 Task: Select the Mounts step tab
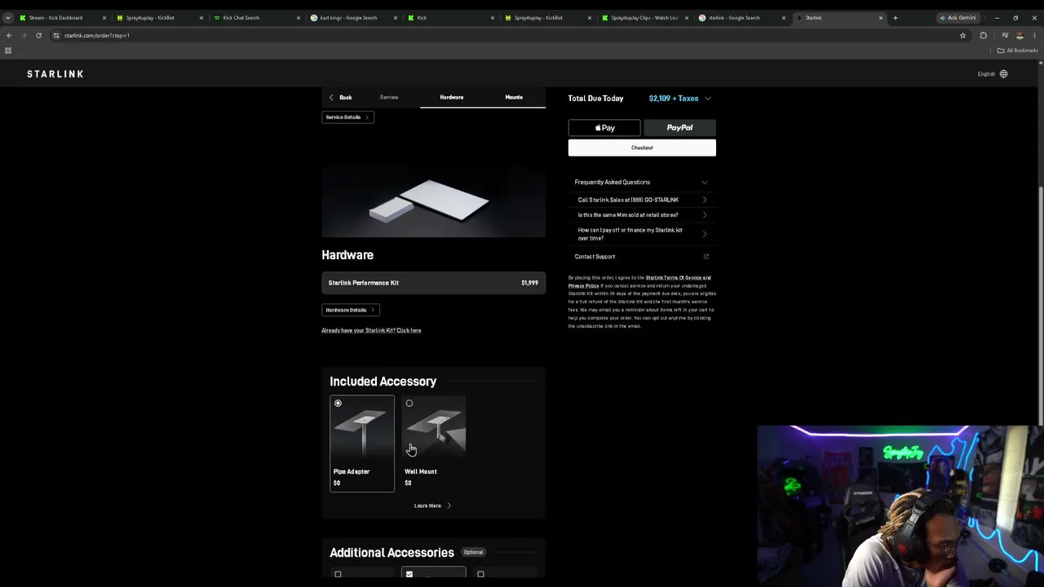(x=514, y=98)
